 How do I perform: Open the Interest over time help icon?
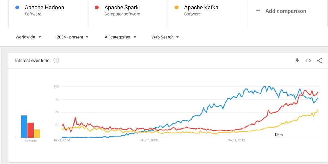click(x=56, y=61)
